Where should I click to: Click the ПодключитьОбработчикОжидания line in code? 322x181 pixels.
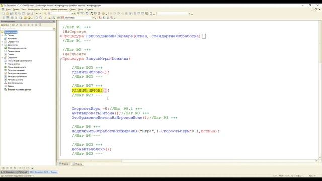tap(145, 131)
